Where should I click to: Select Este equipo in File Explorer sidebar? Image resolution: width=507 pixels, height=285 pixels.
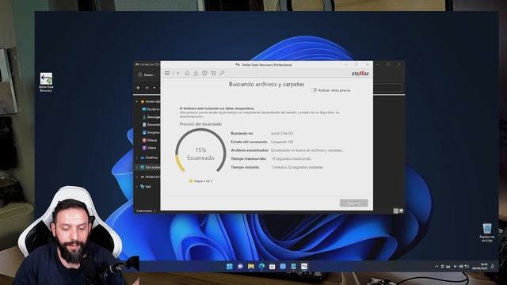click(x=150, y=167)
